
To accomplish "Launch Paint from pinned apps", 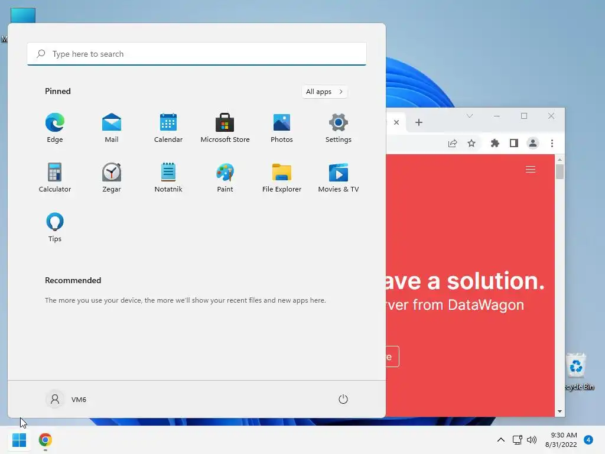I will click(x=225, y=177).
